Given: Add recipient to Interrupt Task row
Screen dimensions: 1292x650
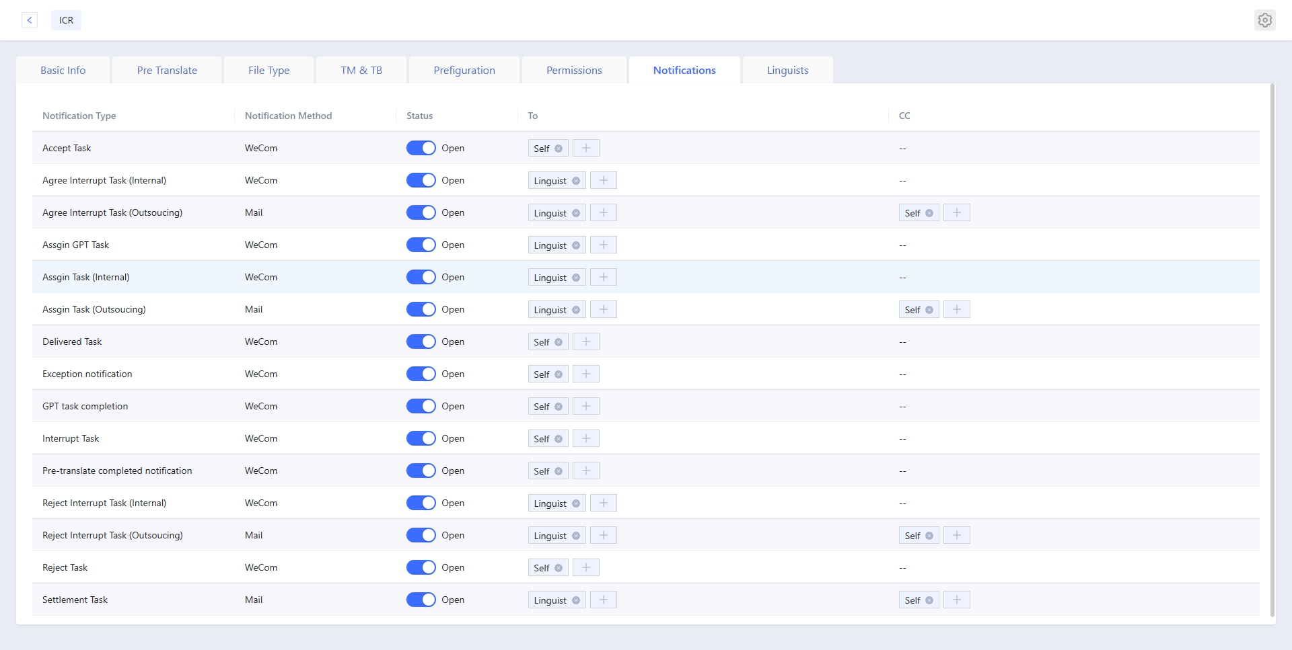Looking at the screenshot, I should pyautogui.click(x=586, y=438).
